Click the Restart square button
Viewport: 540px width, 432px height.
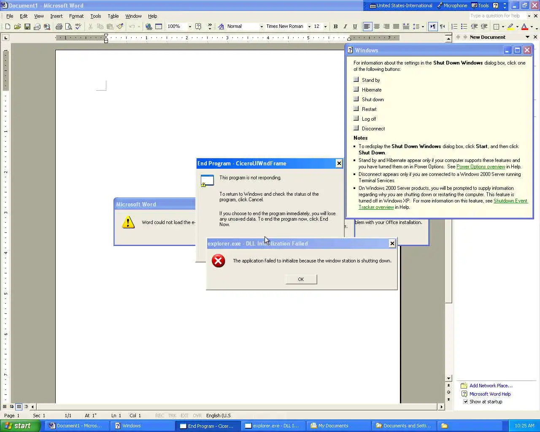(356, 109)
